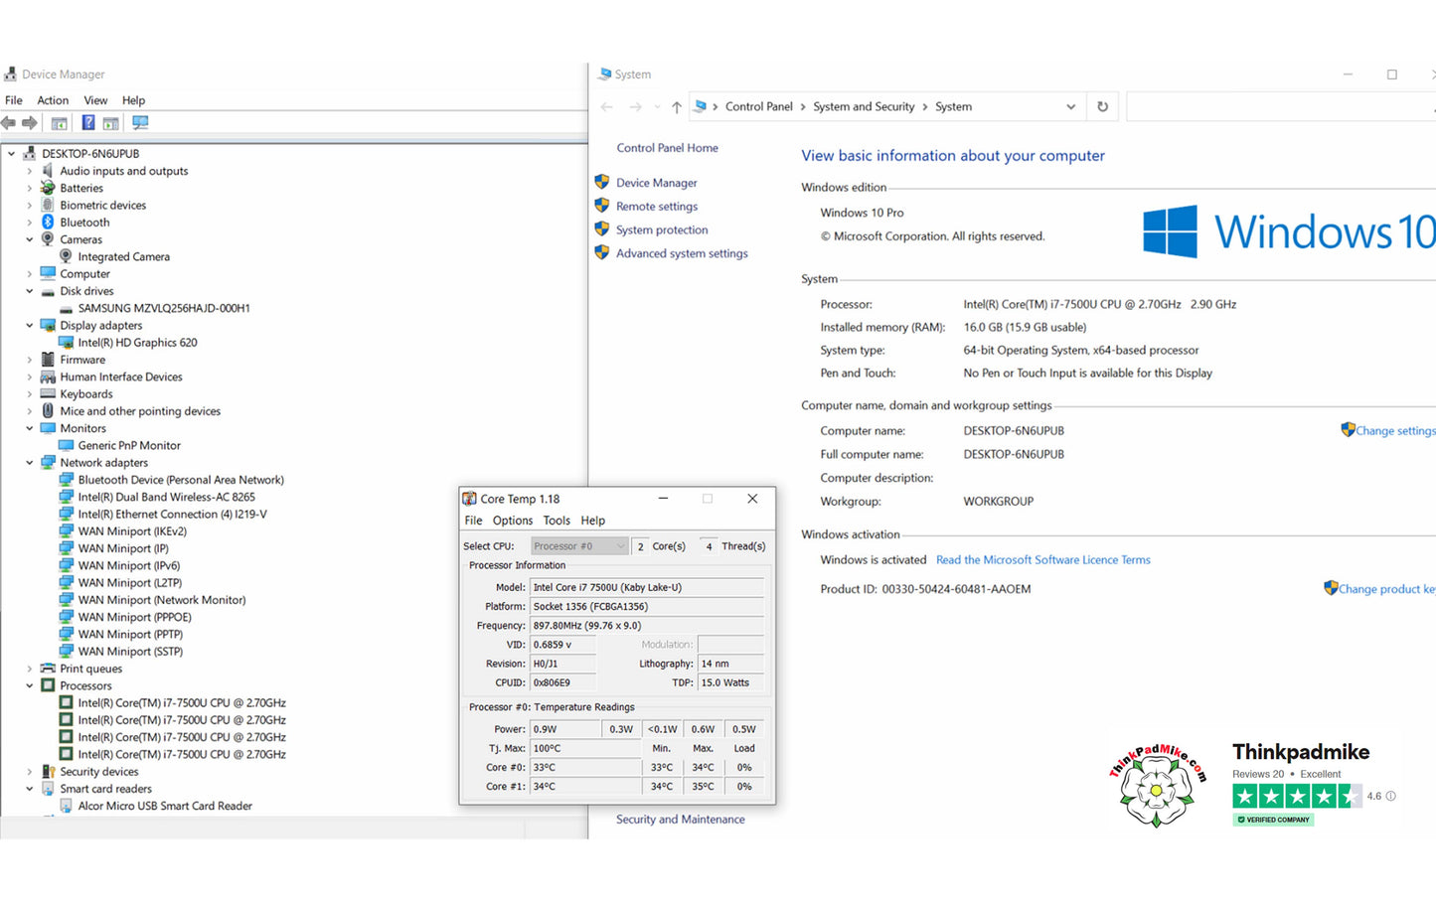Image resolution: width=1436 pixels, height=902 pixels.
Task: Collapse the Display adapters node
Action: [x=29, y=326]
